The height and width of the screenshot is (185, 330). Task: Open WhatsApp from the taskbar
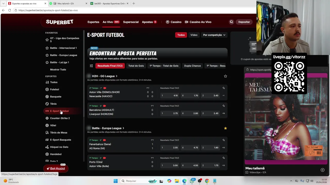192,181
